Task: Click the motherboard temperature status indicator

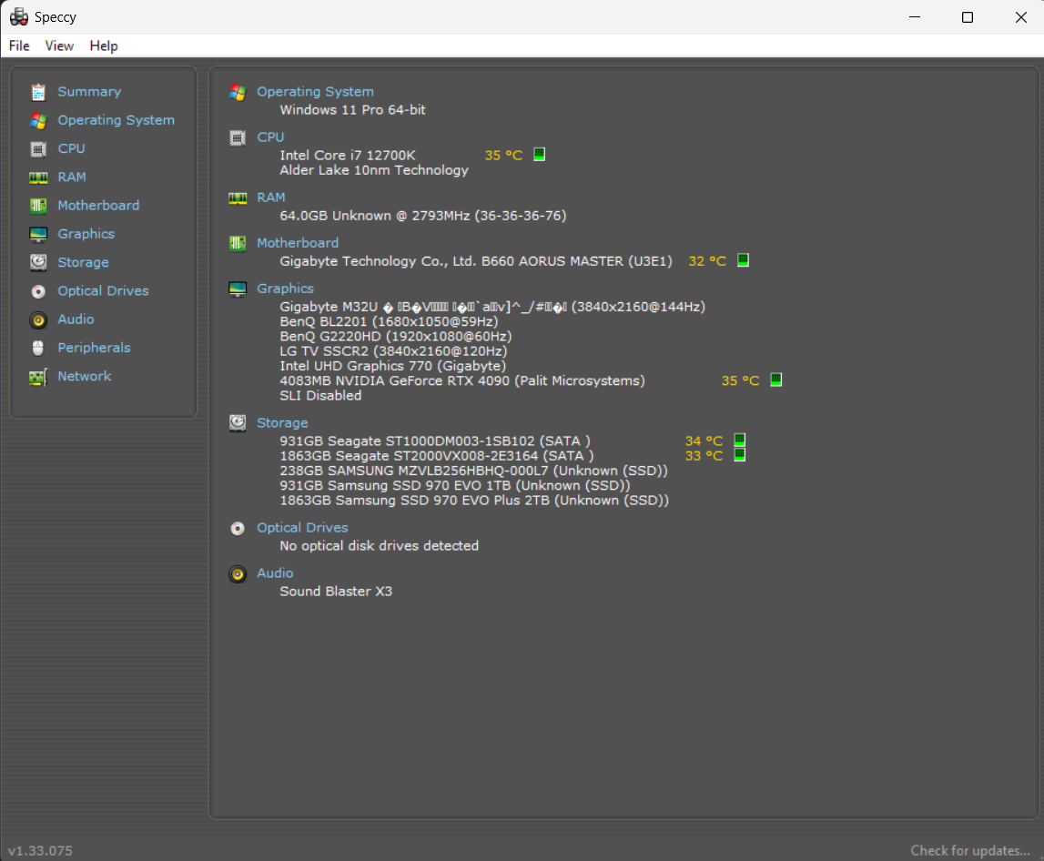Action: 743,260
